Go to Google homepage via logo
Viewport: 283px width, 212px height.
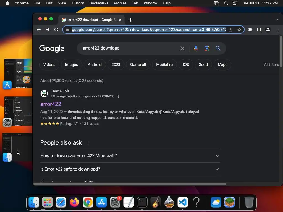tap(52, 48)
